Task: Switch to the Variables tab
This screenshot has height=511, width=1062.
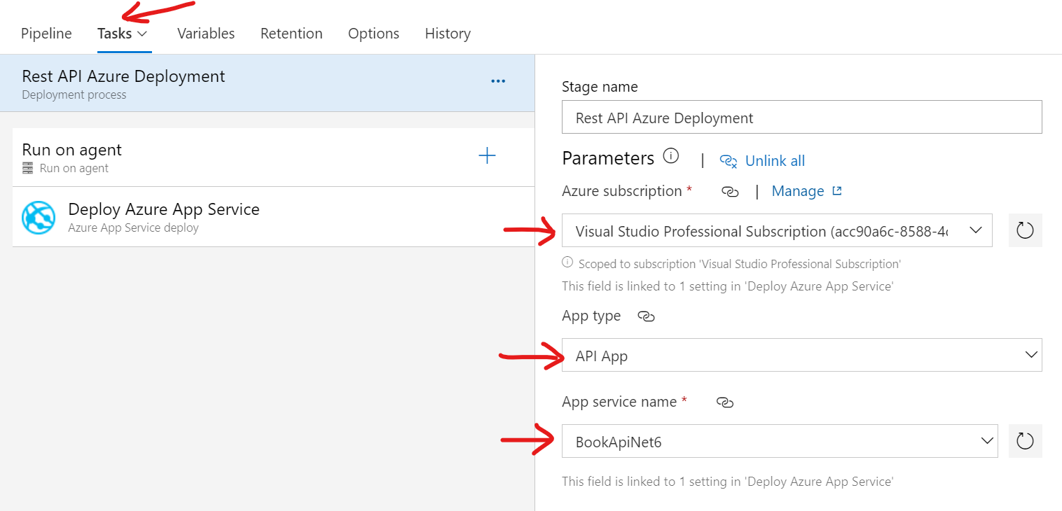Action: point(205,33)
